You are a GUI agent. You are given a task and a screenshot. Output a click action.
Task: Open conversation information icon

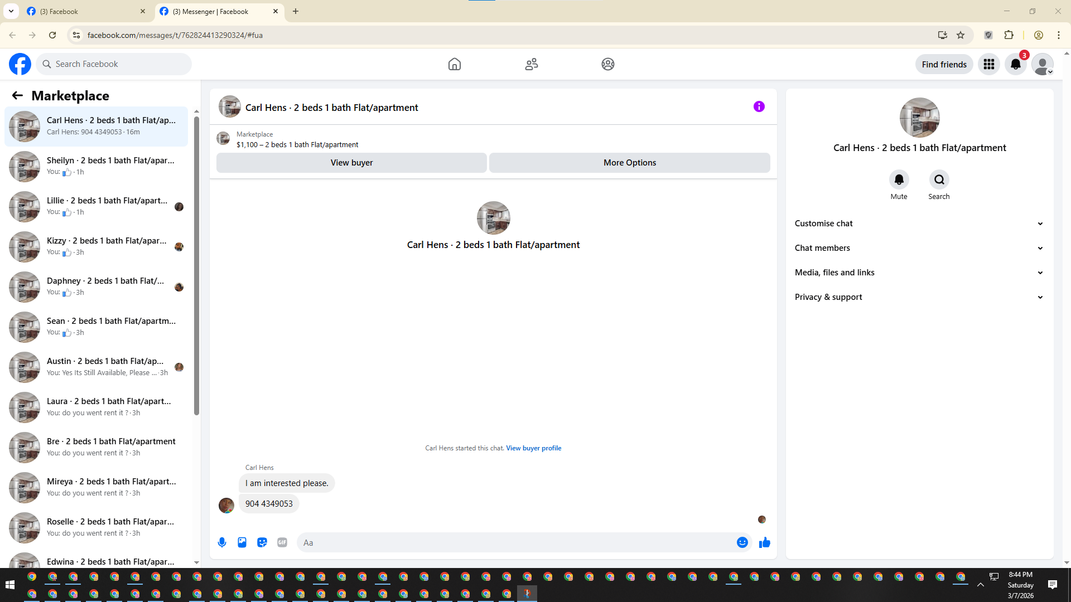click(759, 106)
